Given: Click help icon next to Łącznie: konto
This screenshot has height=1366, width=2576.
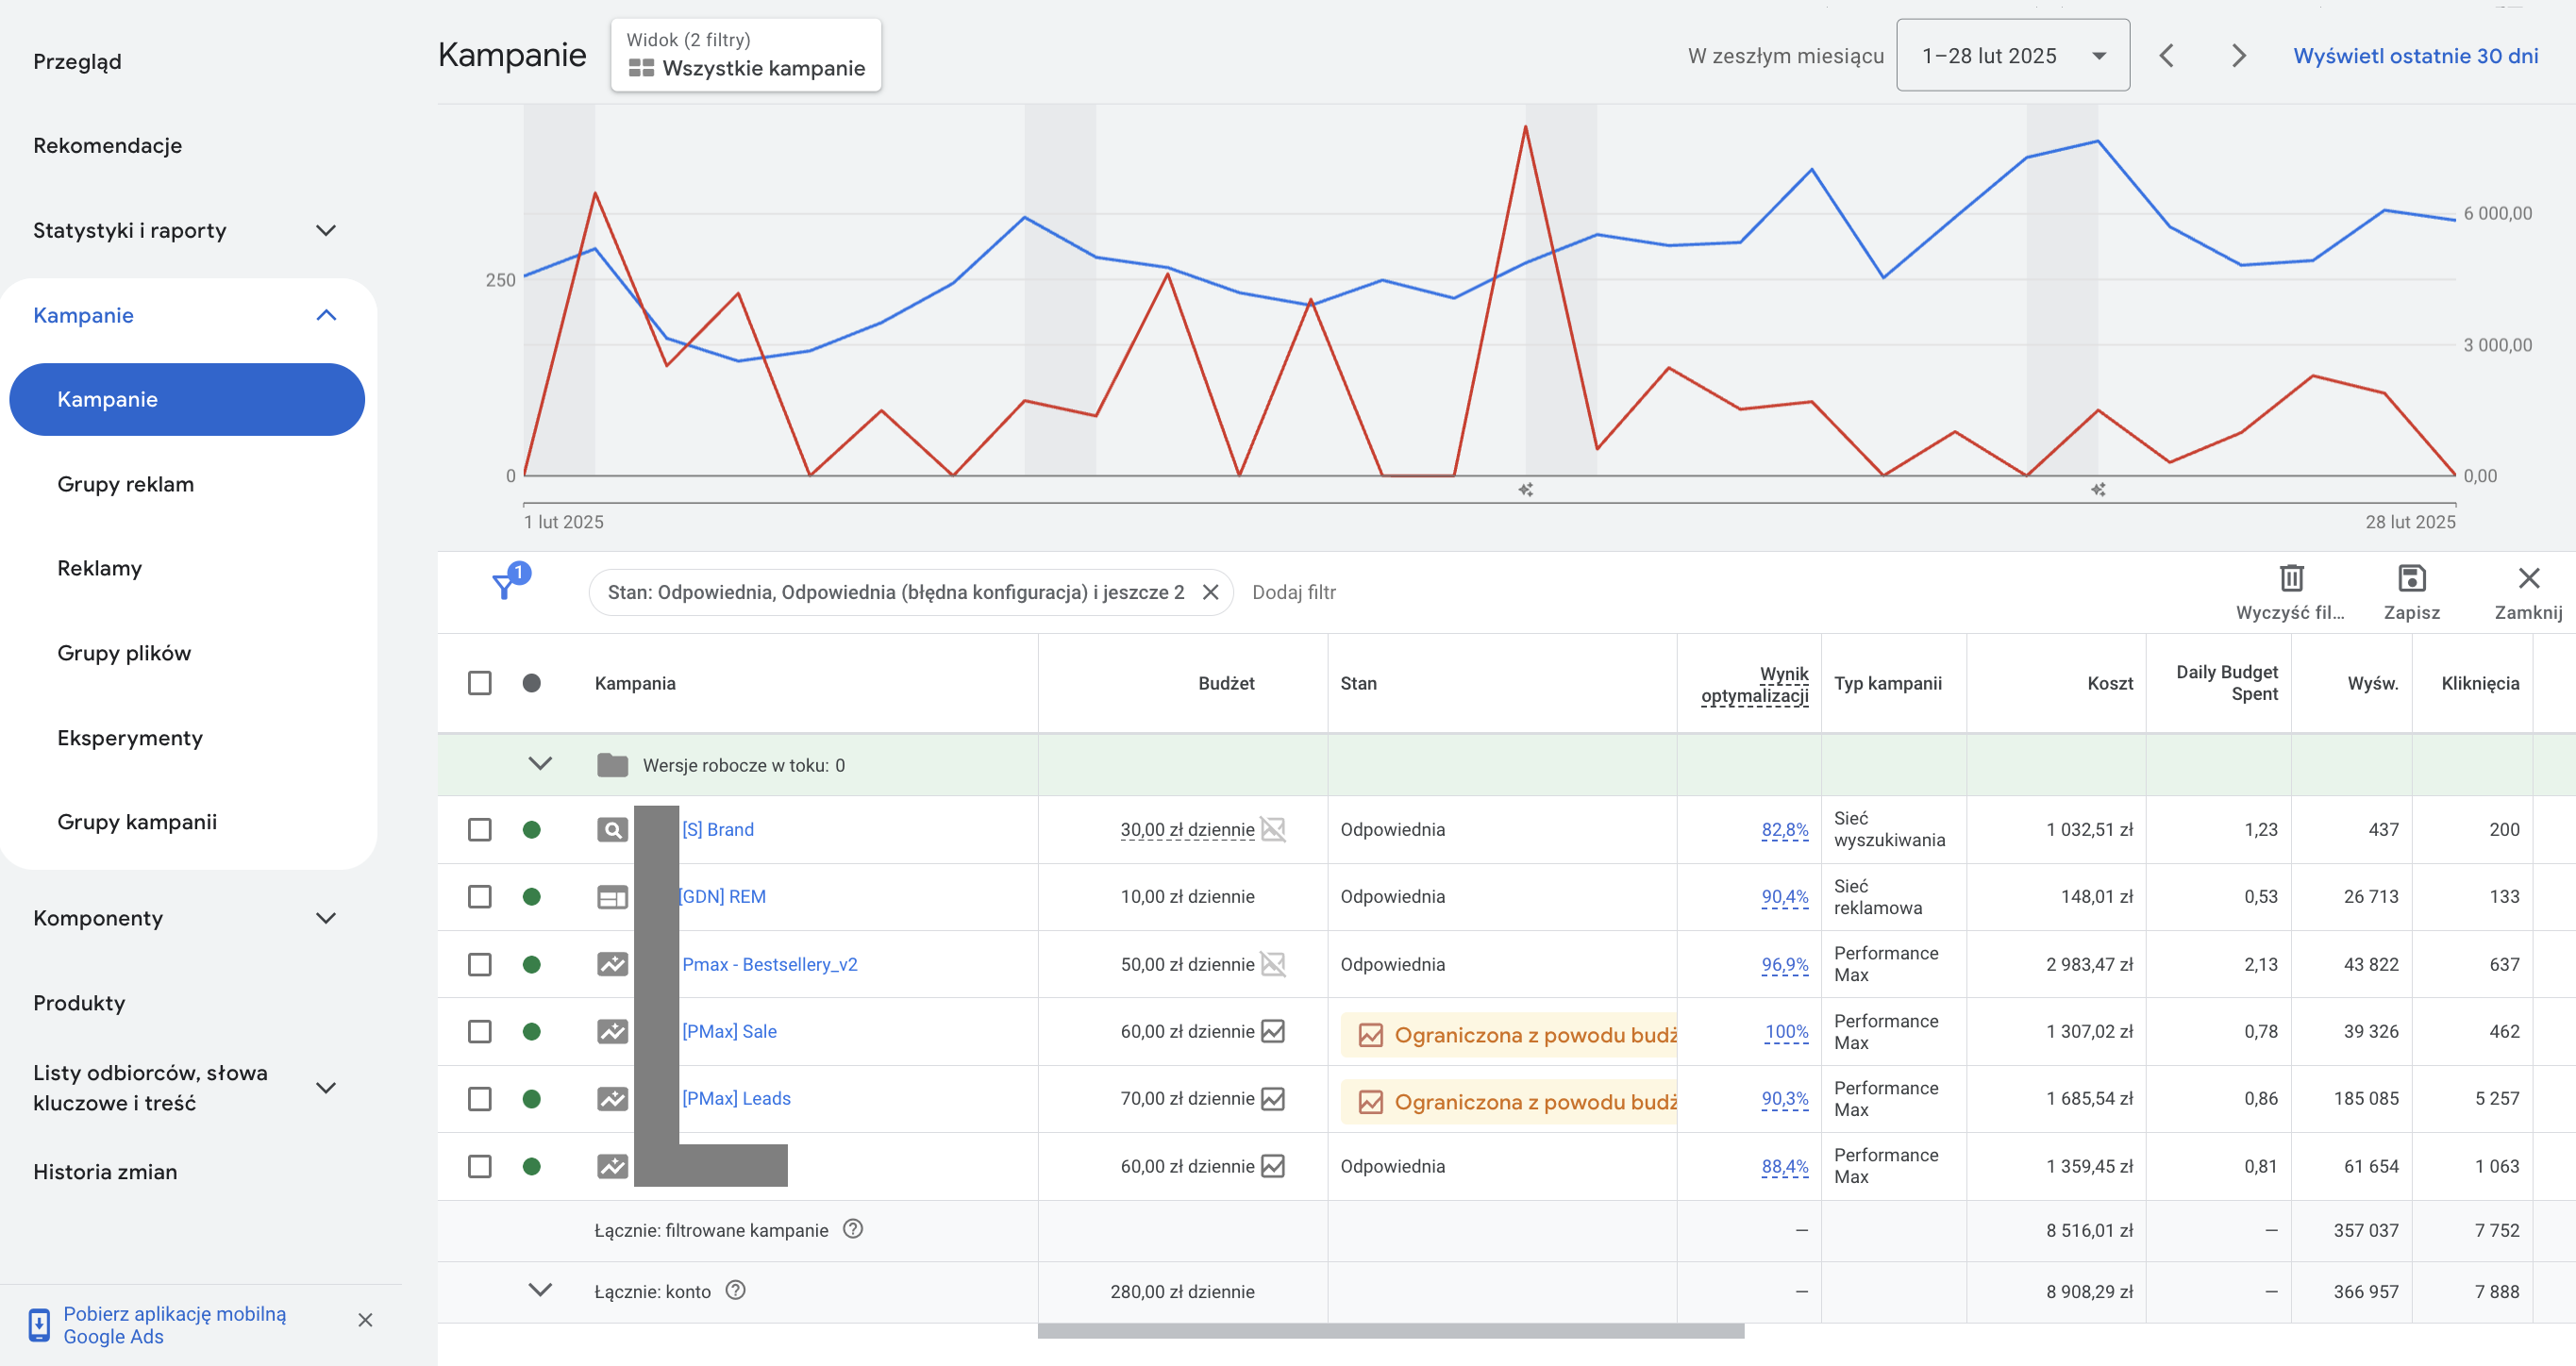Looking at the screenshot, I should (x=735, y=1290).
